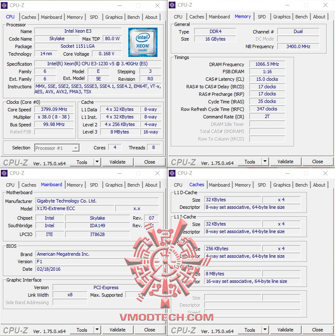Image resolution: width=335 pixels, height=336 pixels.
Task: Click L1 D-Cache Descriptor field
Action: pyautogui.click(x=252, y=207)
